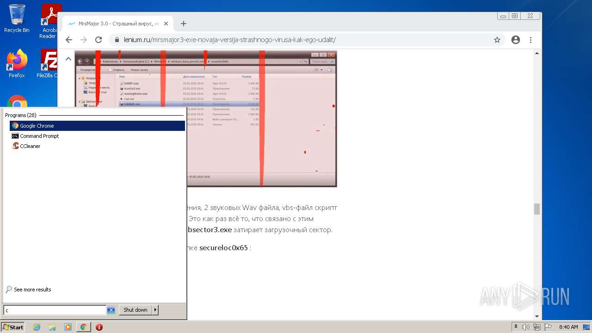This screenshot has width=592, height=333.
Task: Select Chrome taskbar button
Action: click(83, 327)
